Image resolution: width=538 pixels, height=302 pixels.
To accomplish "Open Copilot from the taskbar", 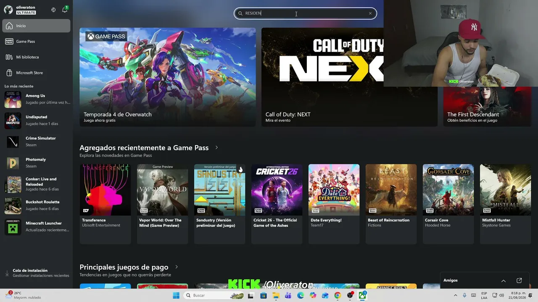I will tap(313, 295).
